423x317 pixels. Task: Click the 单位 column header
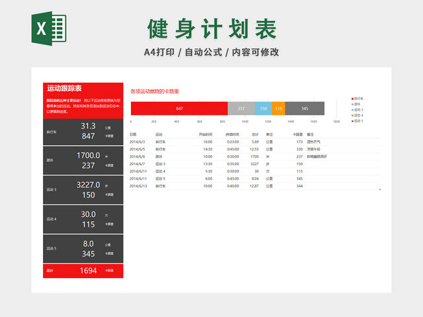click(x=269, y=134)
